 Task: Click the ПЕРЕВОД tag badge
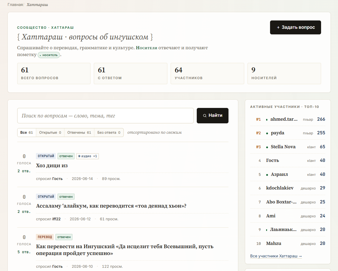point(45,237)
